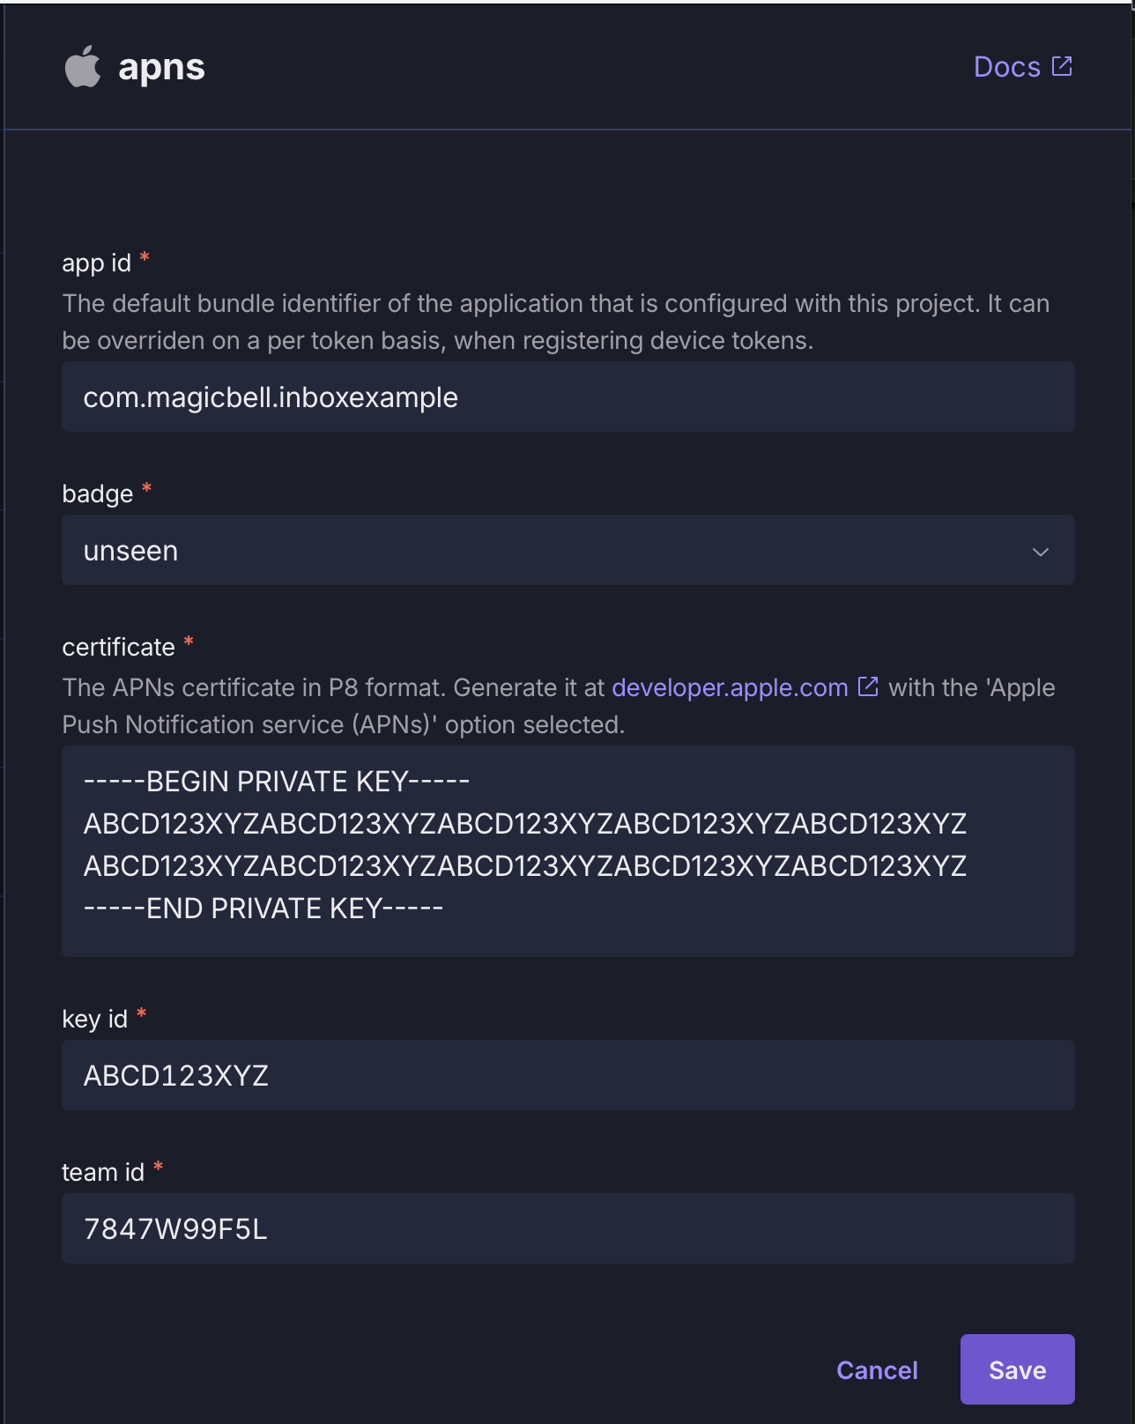This screenshot has height=1424, width=1135.
Task: Focus the team id input field
Action: (567, 1228)
